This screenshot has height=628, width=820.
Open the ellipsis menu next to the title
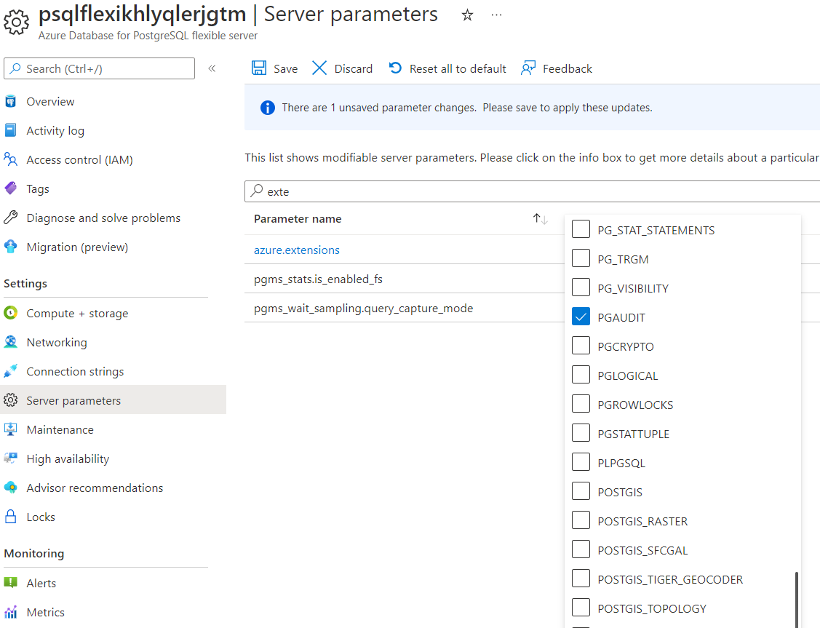click(496, 15)
